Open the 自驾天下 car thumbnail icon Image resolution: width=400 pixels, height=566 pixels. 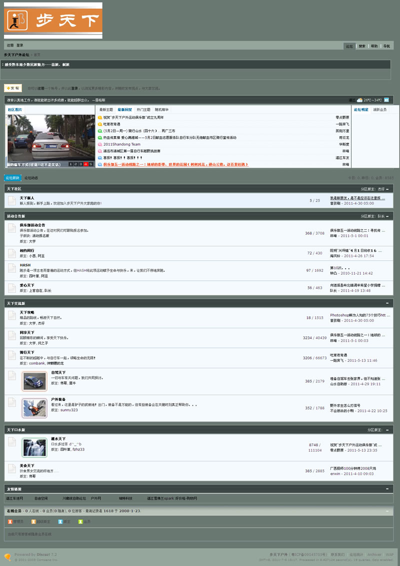[x=34, y=381]
